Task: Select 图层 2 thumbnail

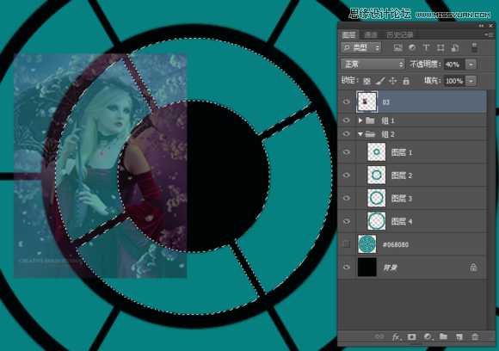Action: pos(377,175)
